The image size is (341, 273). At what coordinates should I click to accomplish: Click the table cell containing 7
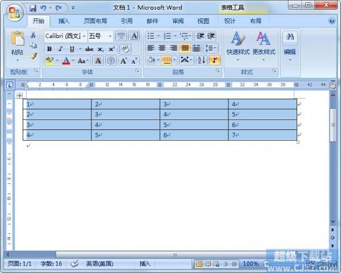click(263, 135)
